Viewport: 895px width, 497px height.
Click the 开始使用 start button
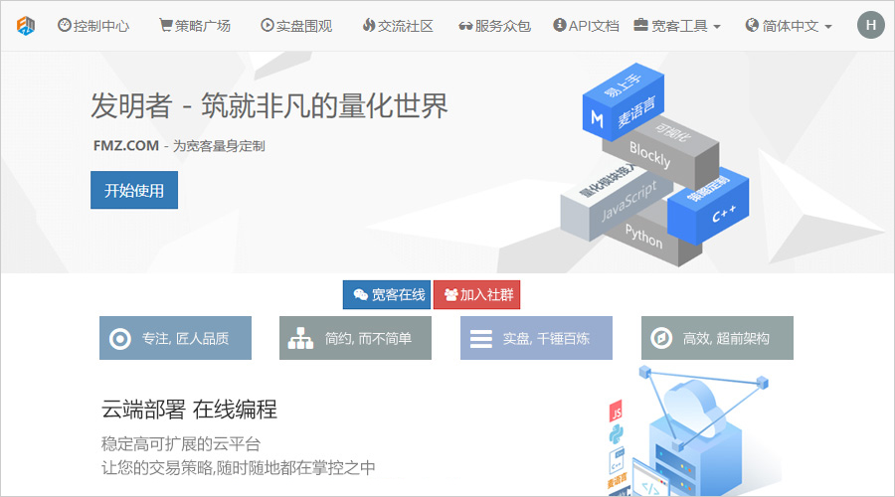click(134, 190)
